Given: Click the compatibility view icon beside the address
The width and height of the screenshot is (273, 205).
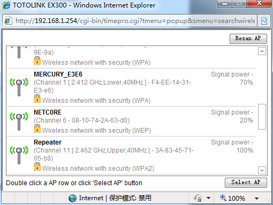Looking at the screenshot, I should point(264,21).
